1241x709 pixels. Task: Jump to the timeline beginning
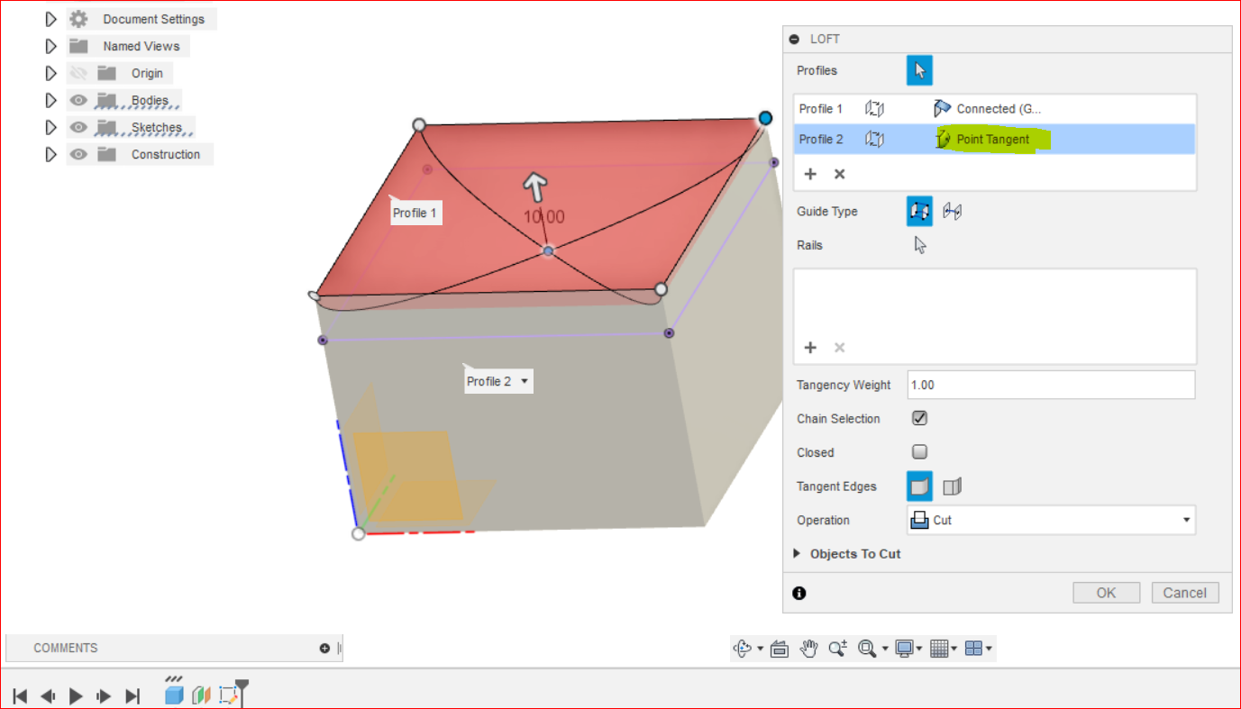[20, 695]
